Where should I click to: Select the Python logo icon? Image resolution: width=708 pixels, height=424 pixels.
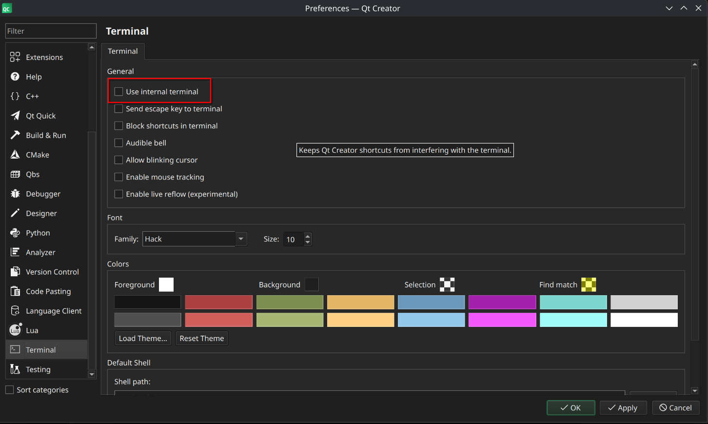pyautogui.click(x=15, y=233)
